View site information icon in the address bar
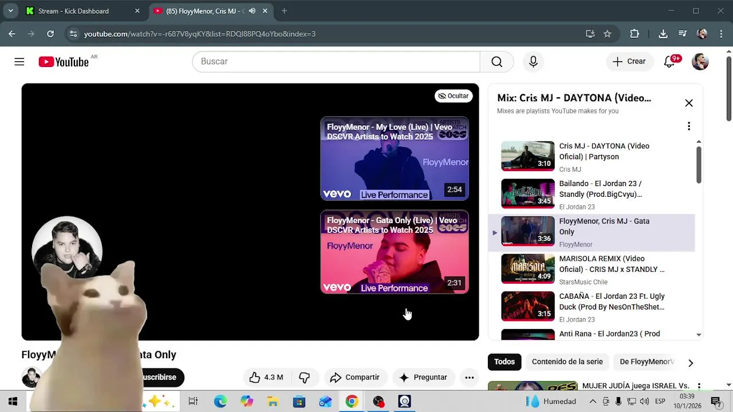This screenshot has width=733, height=412. click(x=73, y=34)
